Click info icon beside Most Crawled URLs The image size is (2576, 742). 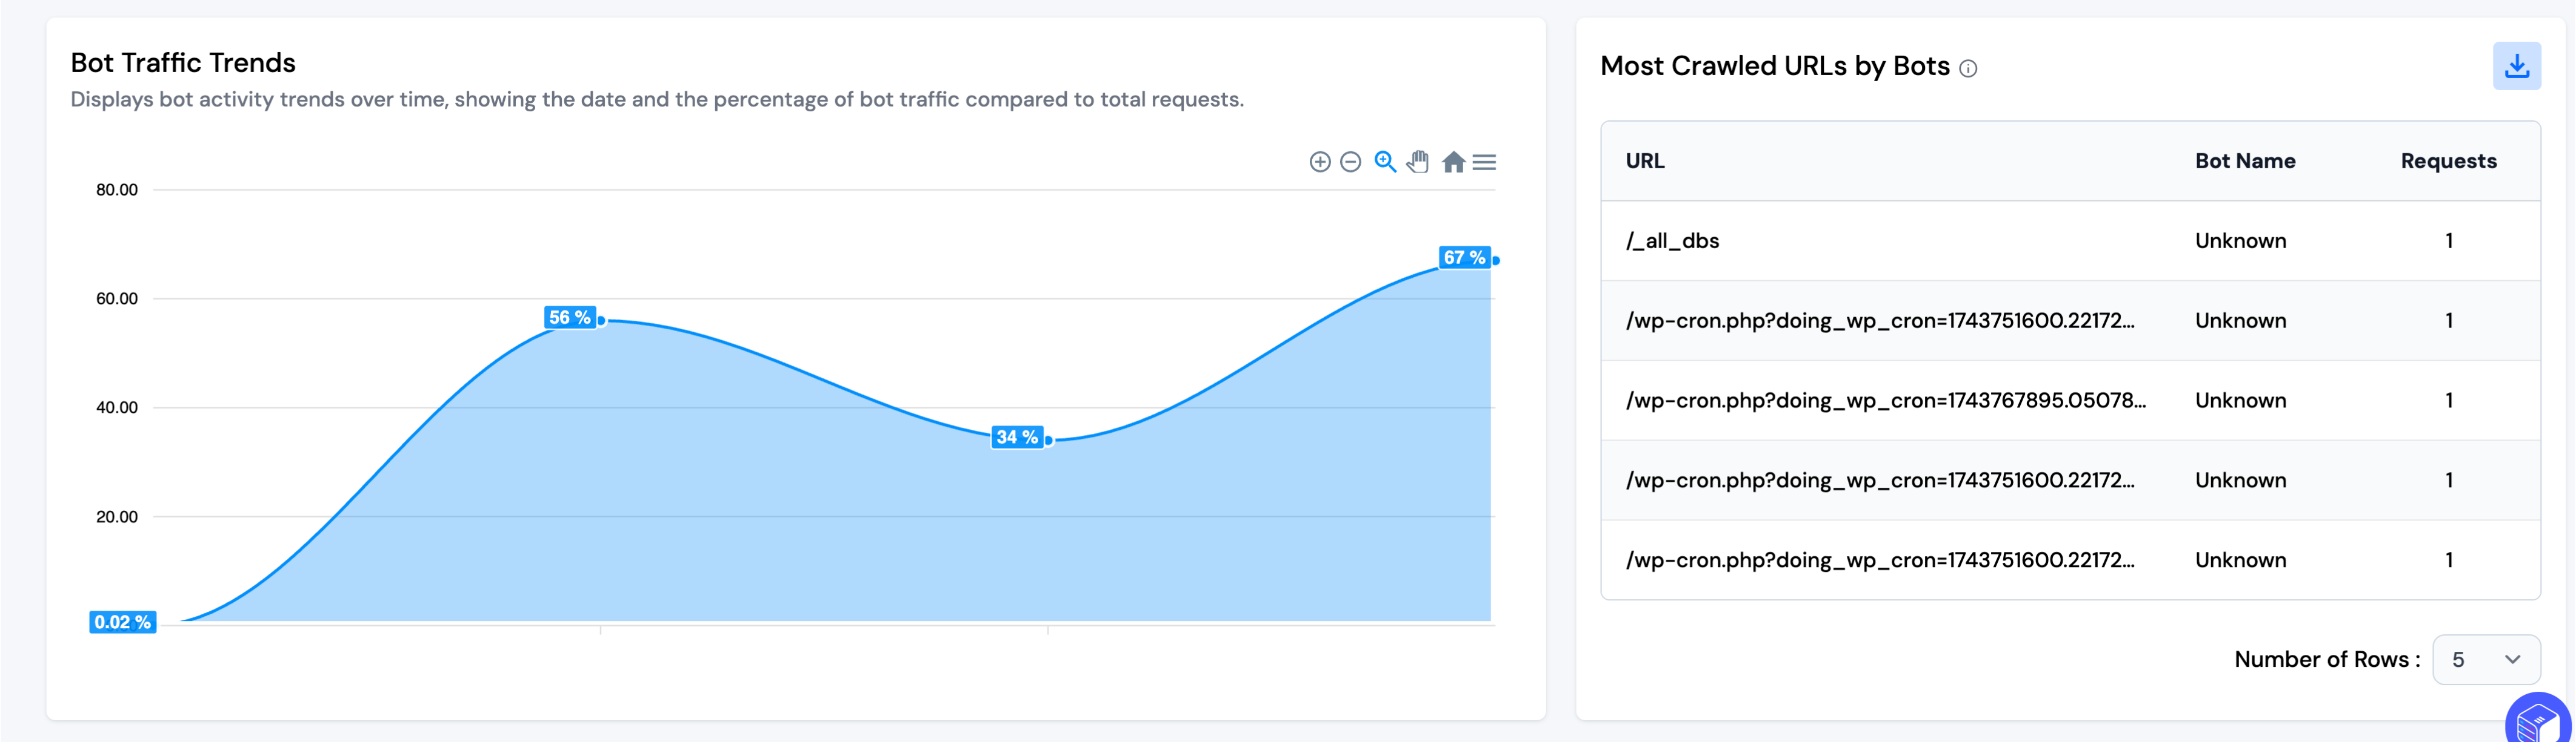(x=1967, y=69)
